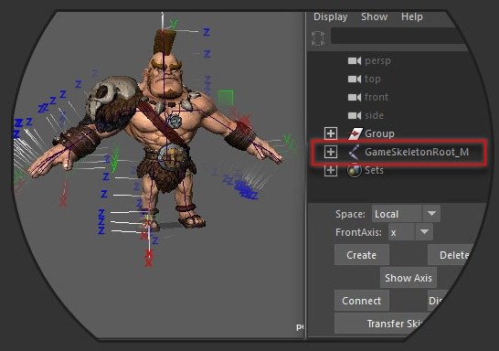Click the Sets sphere icon

[355, 170]
